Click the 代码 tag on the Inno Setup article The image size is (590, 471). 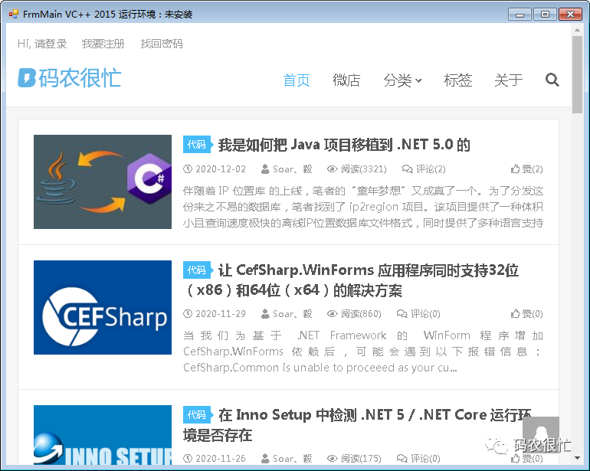197,414
